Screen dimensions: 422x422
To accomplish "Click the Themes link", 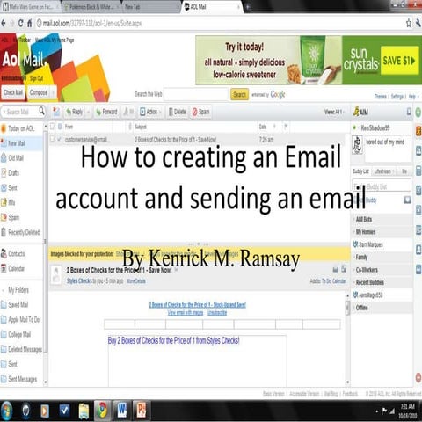I will coord(381,97).
